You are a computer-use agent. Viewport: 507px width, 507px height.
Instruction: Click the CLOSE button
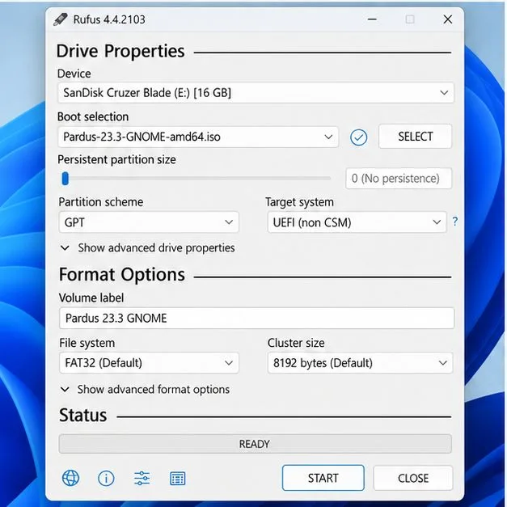(x=413, y=478)
